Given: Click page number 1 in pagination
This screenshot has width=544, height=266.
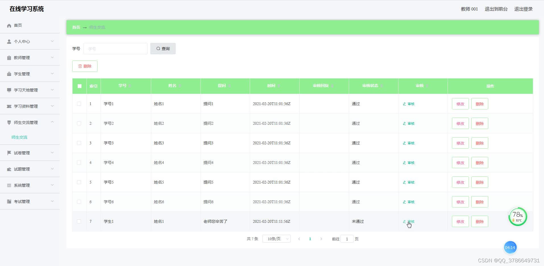Looking at the screenshot, I should click(x=310, y=239).
